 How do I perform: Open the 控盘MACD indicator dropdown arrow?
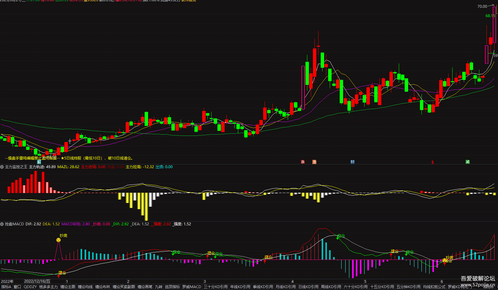(x=2, y=224)
